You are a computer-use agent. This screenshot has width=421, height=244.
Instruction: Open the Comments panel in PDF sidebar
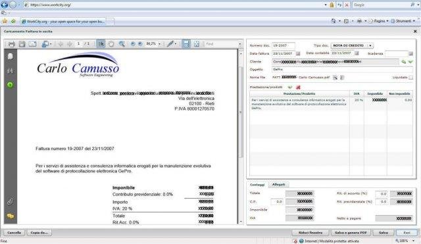pos(11,216)
